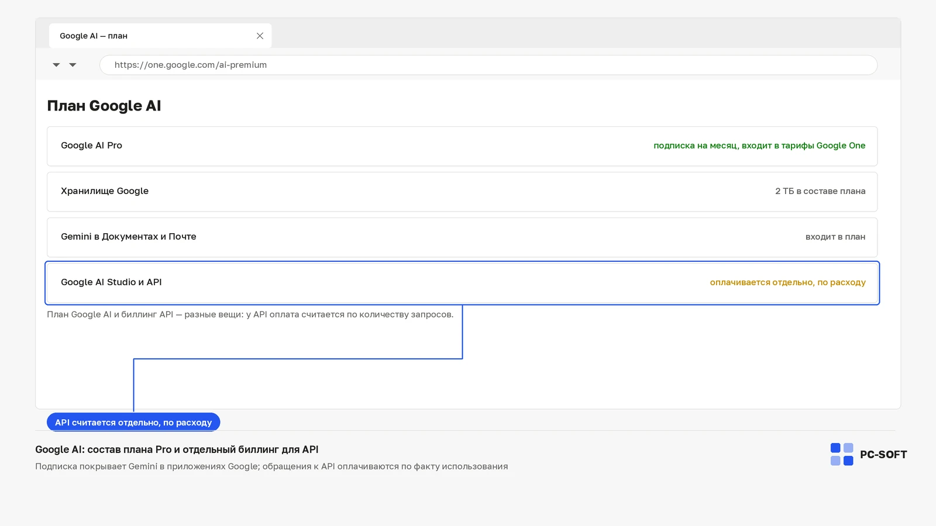
Task: Click the caption title "Google AI: состав плана Pro..."
Action: coord(177,449)
